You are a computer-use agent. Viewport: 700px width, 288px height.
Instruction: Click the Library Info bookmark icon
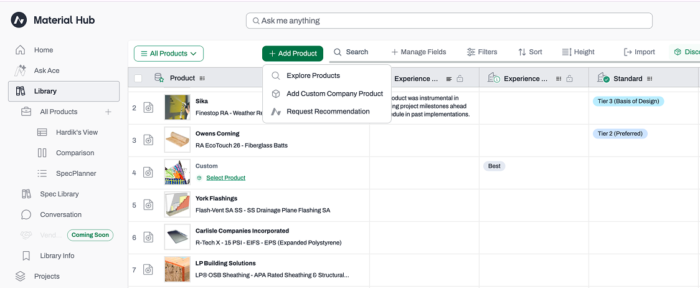(x=26, y=256)
